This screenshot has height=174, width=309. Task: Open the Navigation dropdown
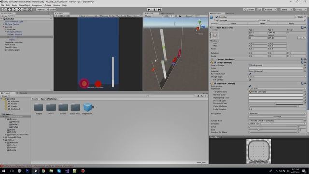[277, 114]
